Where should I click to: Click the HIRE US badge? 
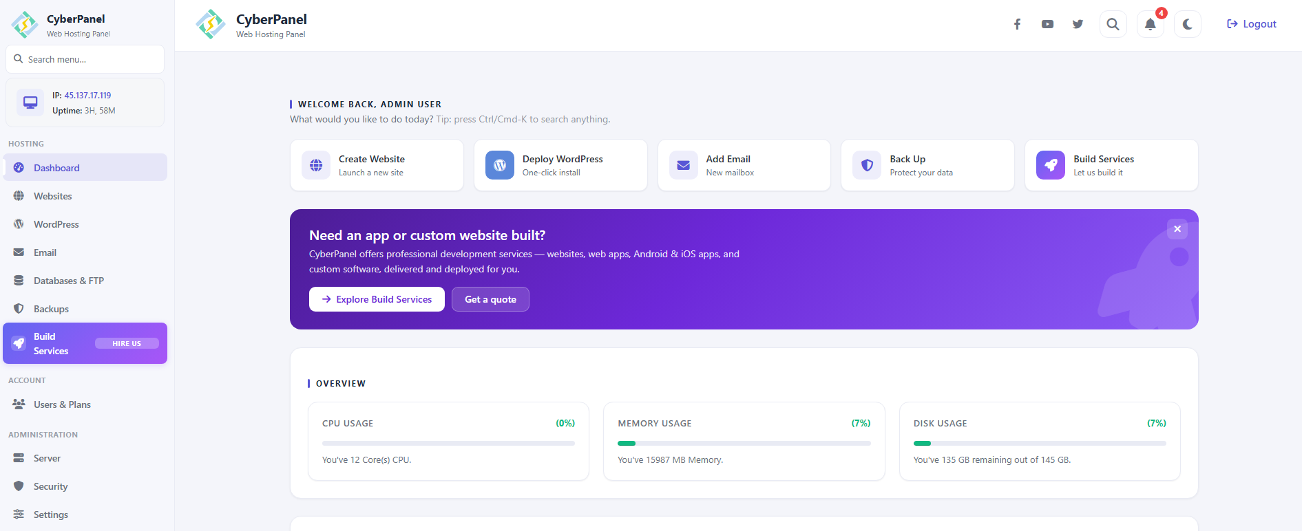click(x=127, y=343)
